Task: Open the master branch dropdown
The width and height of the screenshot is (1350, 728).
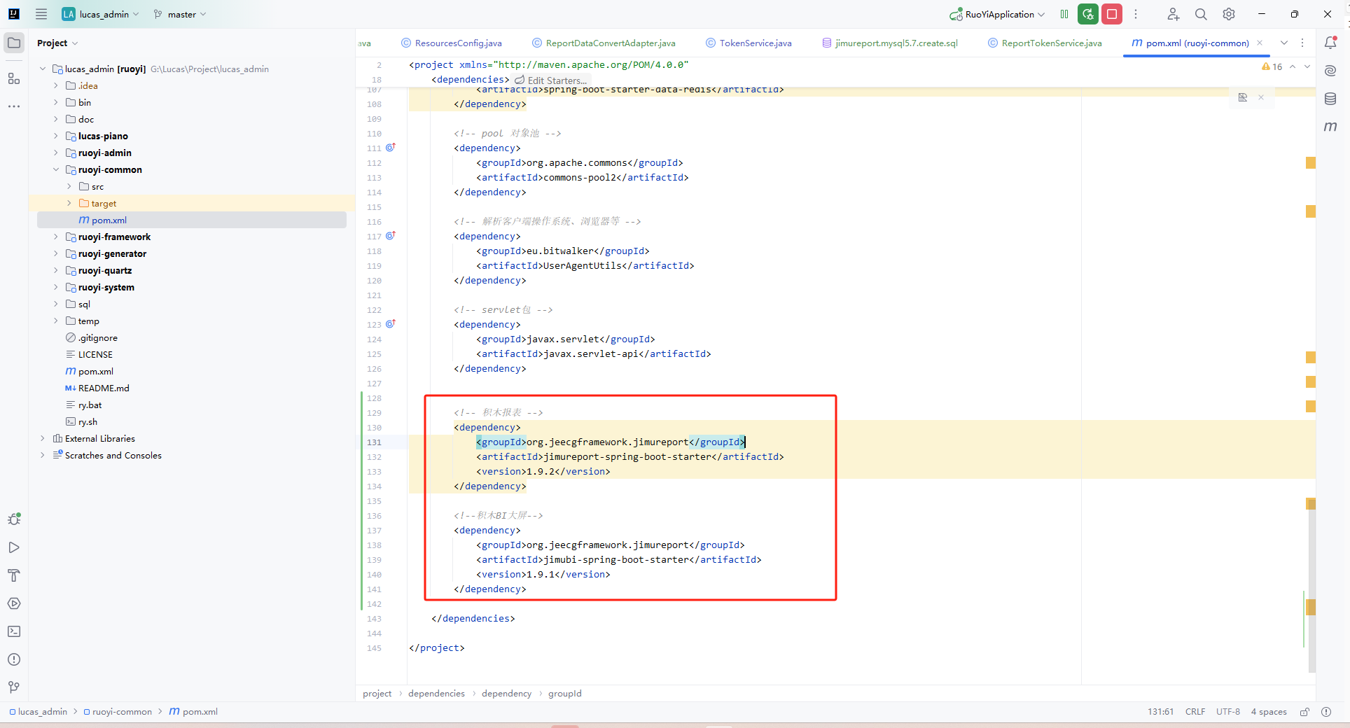Action: (180, 14)
